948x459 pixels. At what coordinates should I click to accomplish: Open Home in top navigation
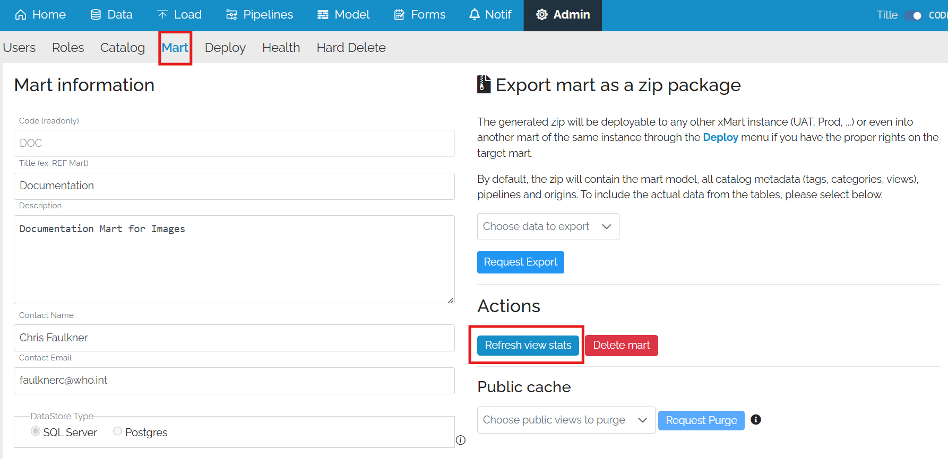tap(40, 15)
